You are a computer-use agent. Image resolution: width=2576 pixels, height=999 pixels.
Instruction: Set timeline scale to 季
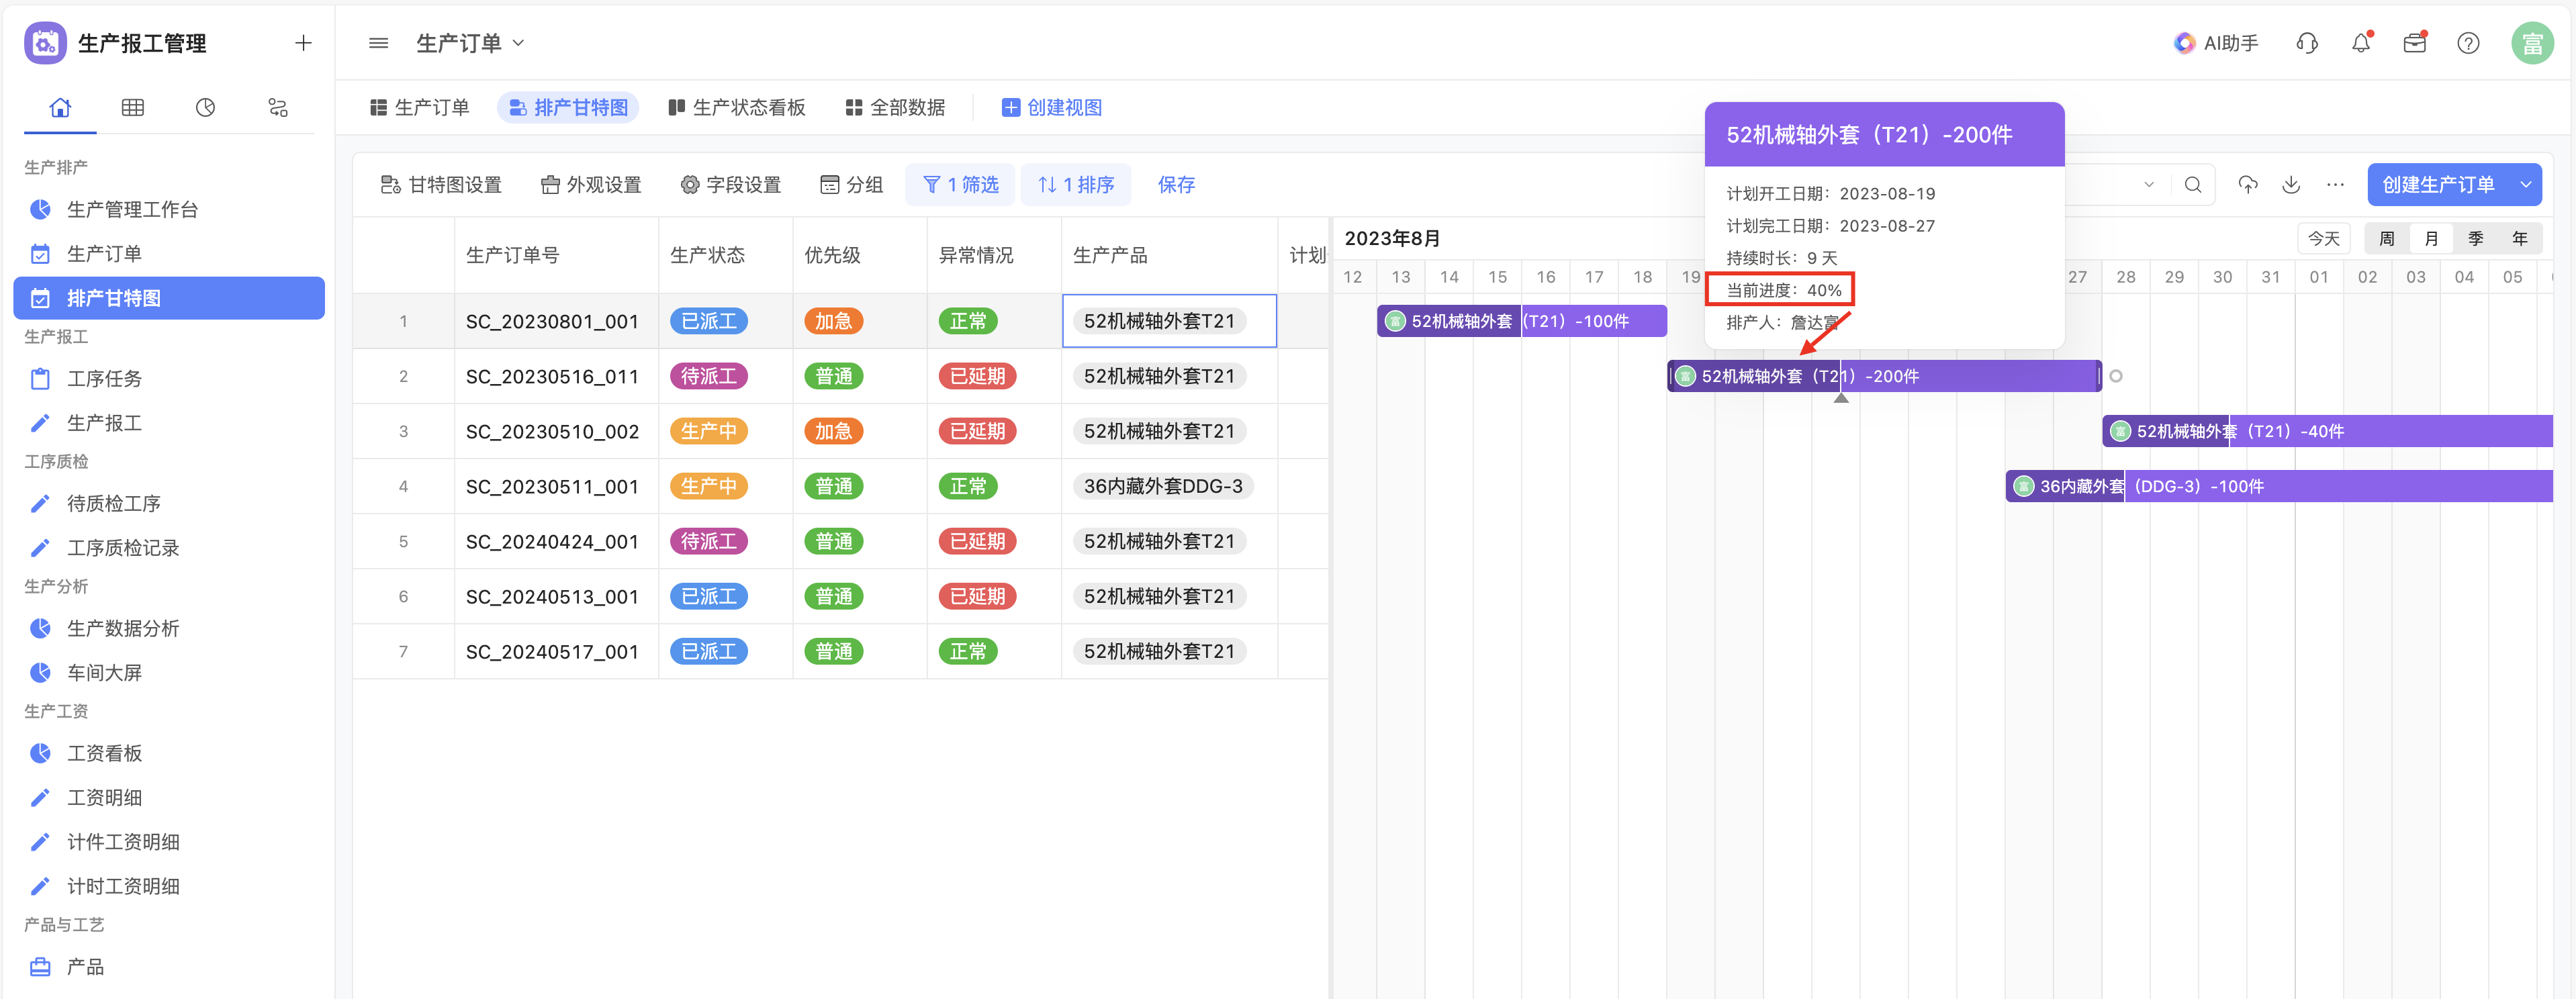tap(2475, 239)
